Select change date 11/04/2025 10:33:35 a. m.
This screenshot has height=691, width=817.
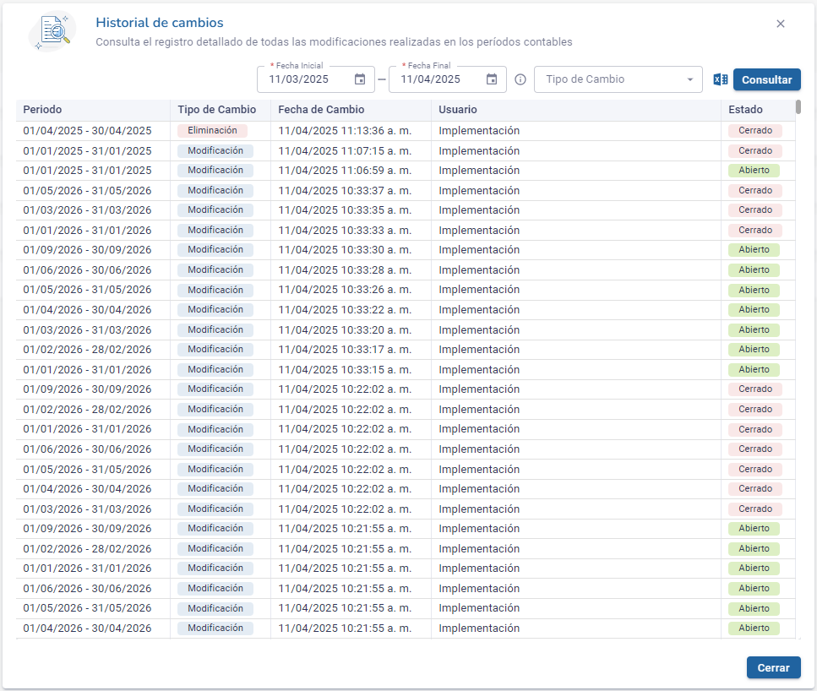[345, 210]
